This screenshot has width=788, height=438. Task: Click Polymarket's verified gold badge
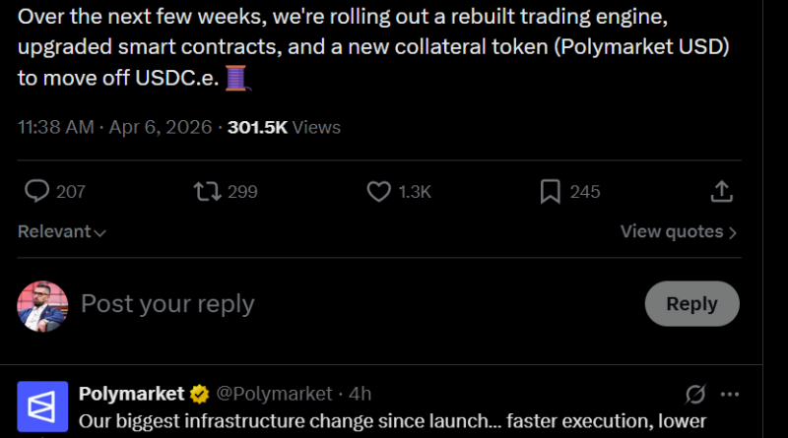(x=200, y=394)
